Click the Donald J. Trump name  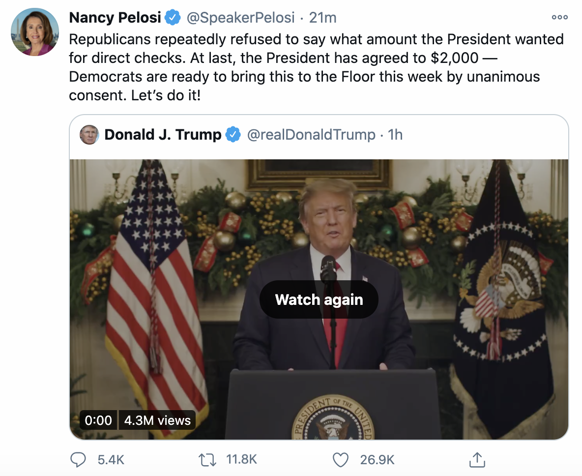point(163,135)
